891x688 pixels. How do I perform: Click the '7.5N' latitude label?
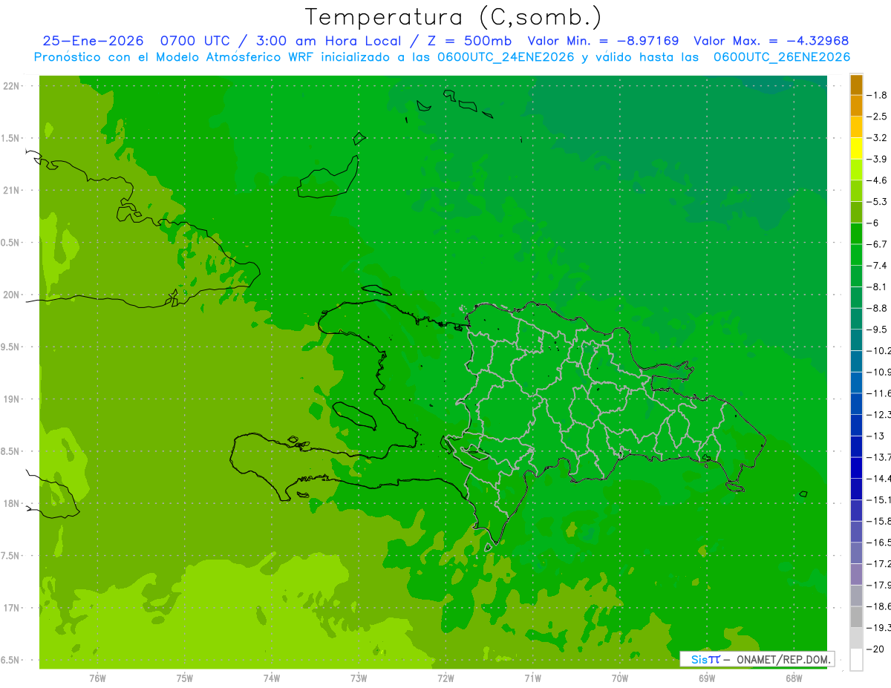pos(10,556)
